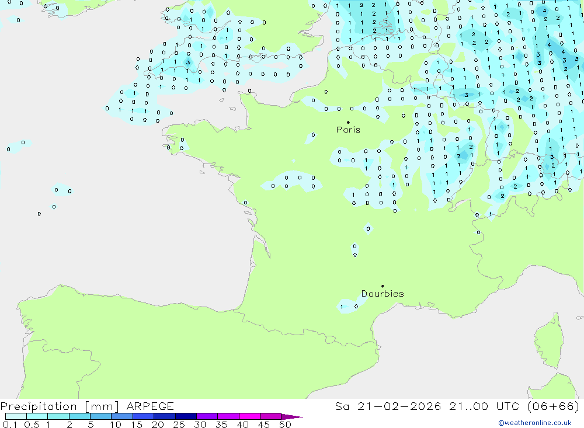Click the black dot marking Dourbies
584x428 pixels.
tap(383, 286)
